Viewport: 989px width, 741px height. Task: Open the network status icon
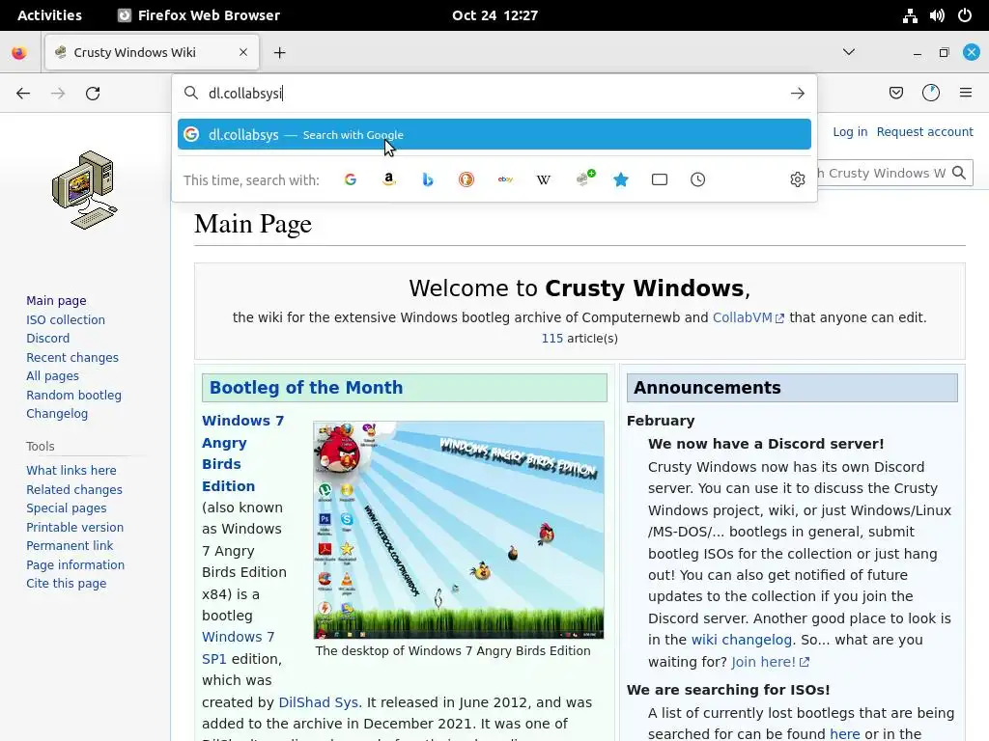pos(910,15)
